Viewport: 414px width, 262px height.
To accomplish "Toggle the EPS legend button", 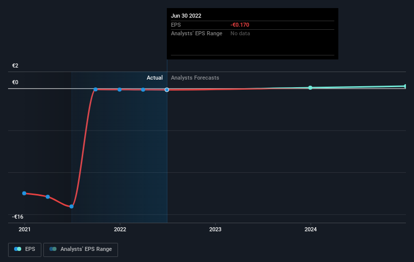I will tap(25, 249).
